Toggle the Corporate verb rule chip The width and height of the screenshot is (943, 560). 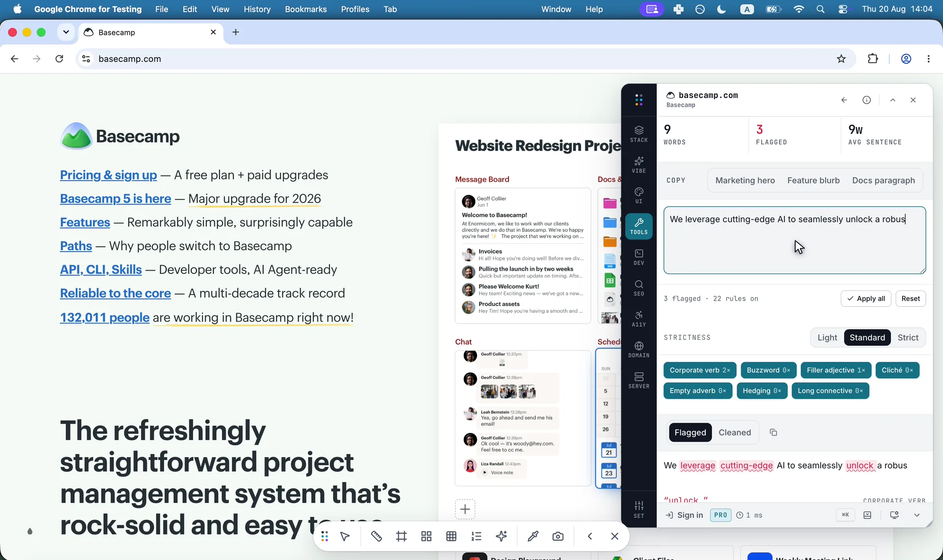point(700,370)
